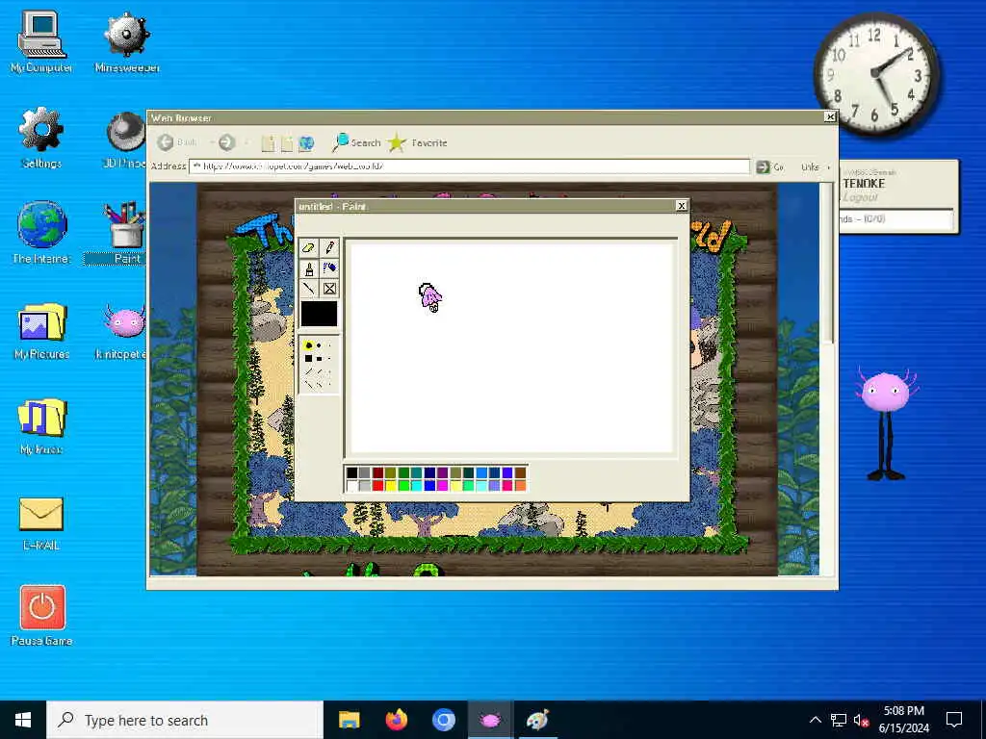Close the Web Browser window

(830, 116)
